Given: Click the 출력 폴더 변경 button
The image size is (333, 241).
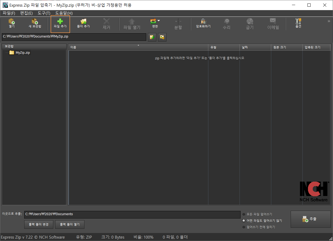Looking at the screenshot, I should point(39,224).
